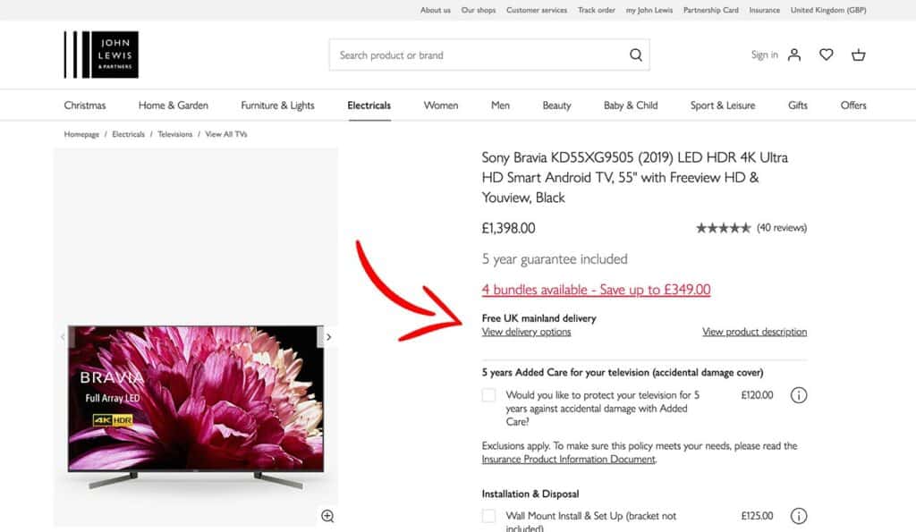Click the search magnifier icon
Image resolution: width=916 pixels, height=532 pixels.
click(x=636, y=55)
